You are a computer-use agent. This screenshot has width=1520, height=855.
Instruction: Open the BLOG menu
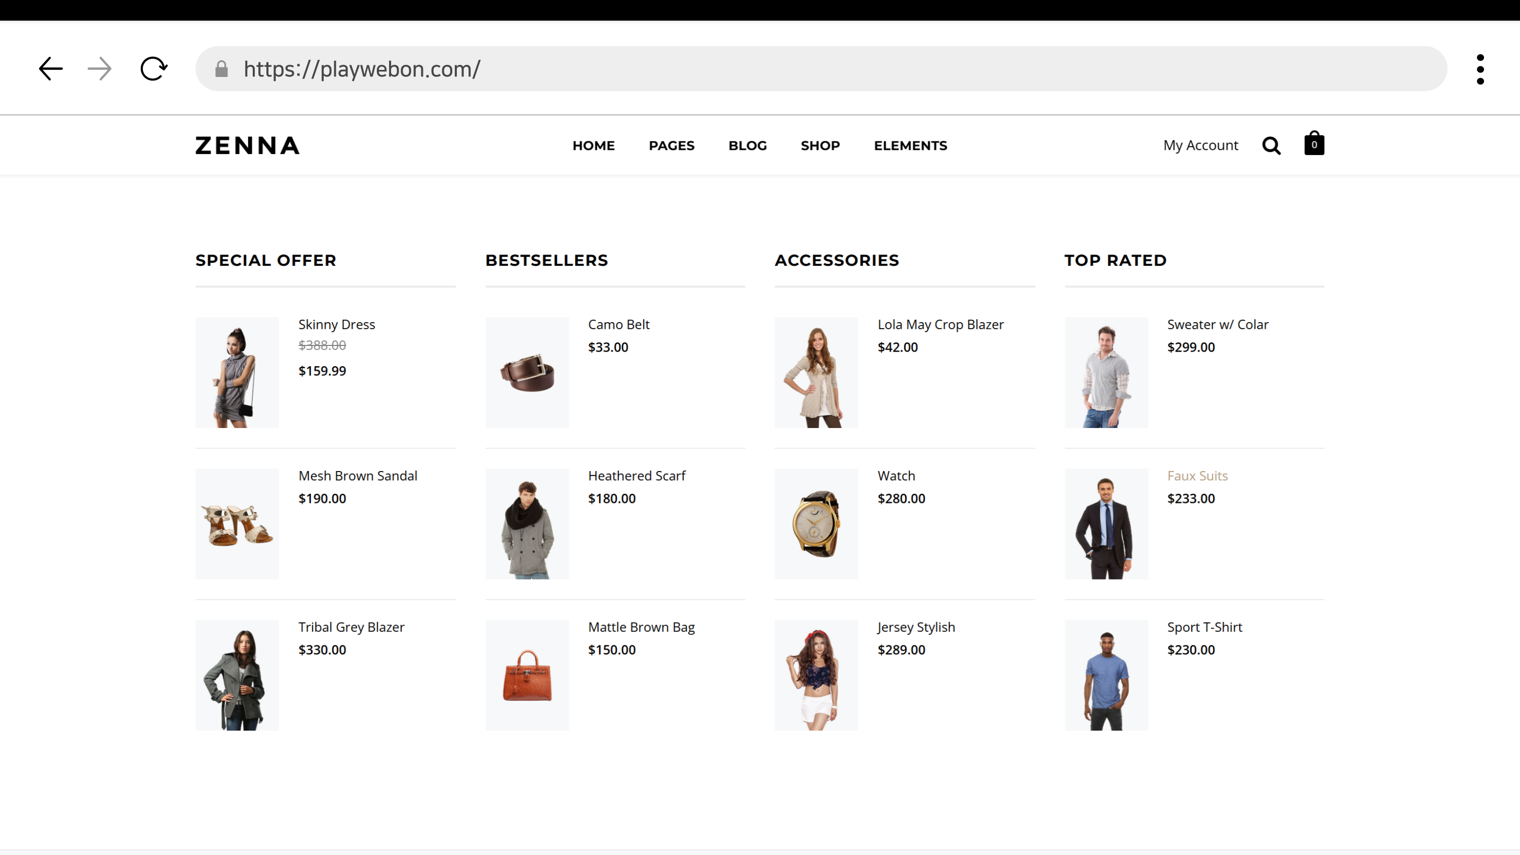tap(747, 145)
